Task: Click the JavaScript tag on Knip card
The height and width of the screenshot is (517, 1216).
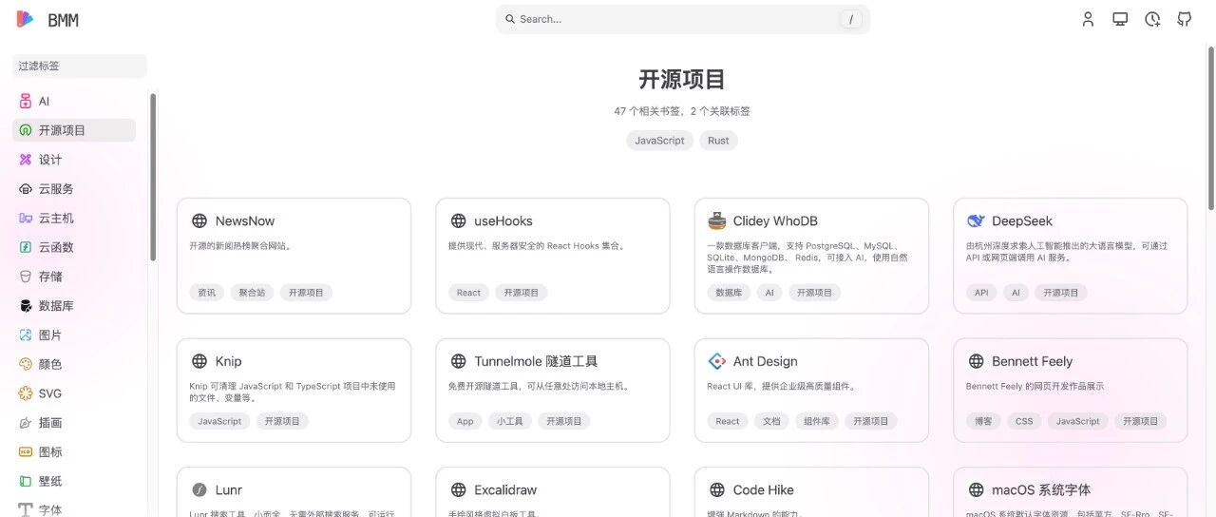Action: point(219,421)
